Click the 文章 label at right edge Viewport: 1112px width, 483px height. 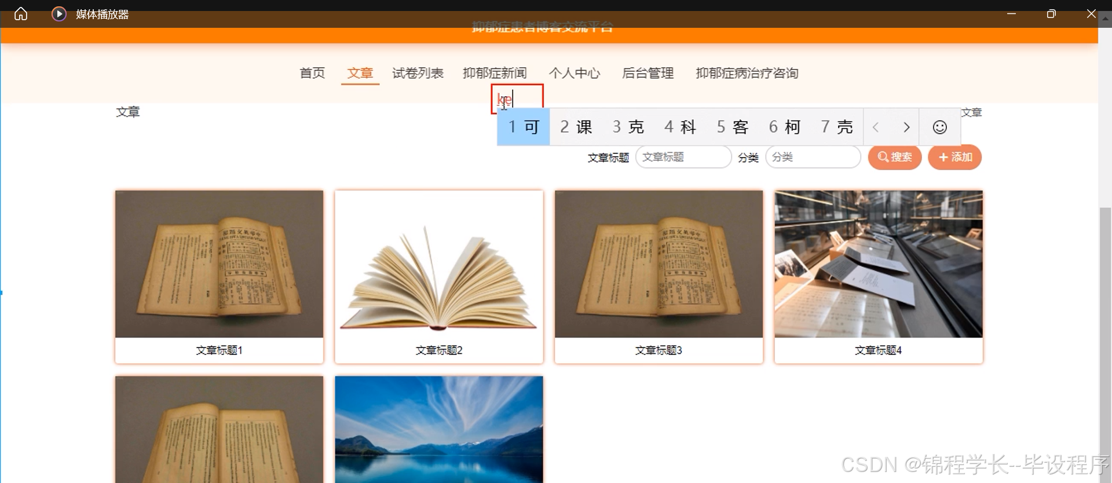click(x=971, y=112)
